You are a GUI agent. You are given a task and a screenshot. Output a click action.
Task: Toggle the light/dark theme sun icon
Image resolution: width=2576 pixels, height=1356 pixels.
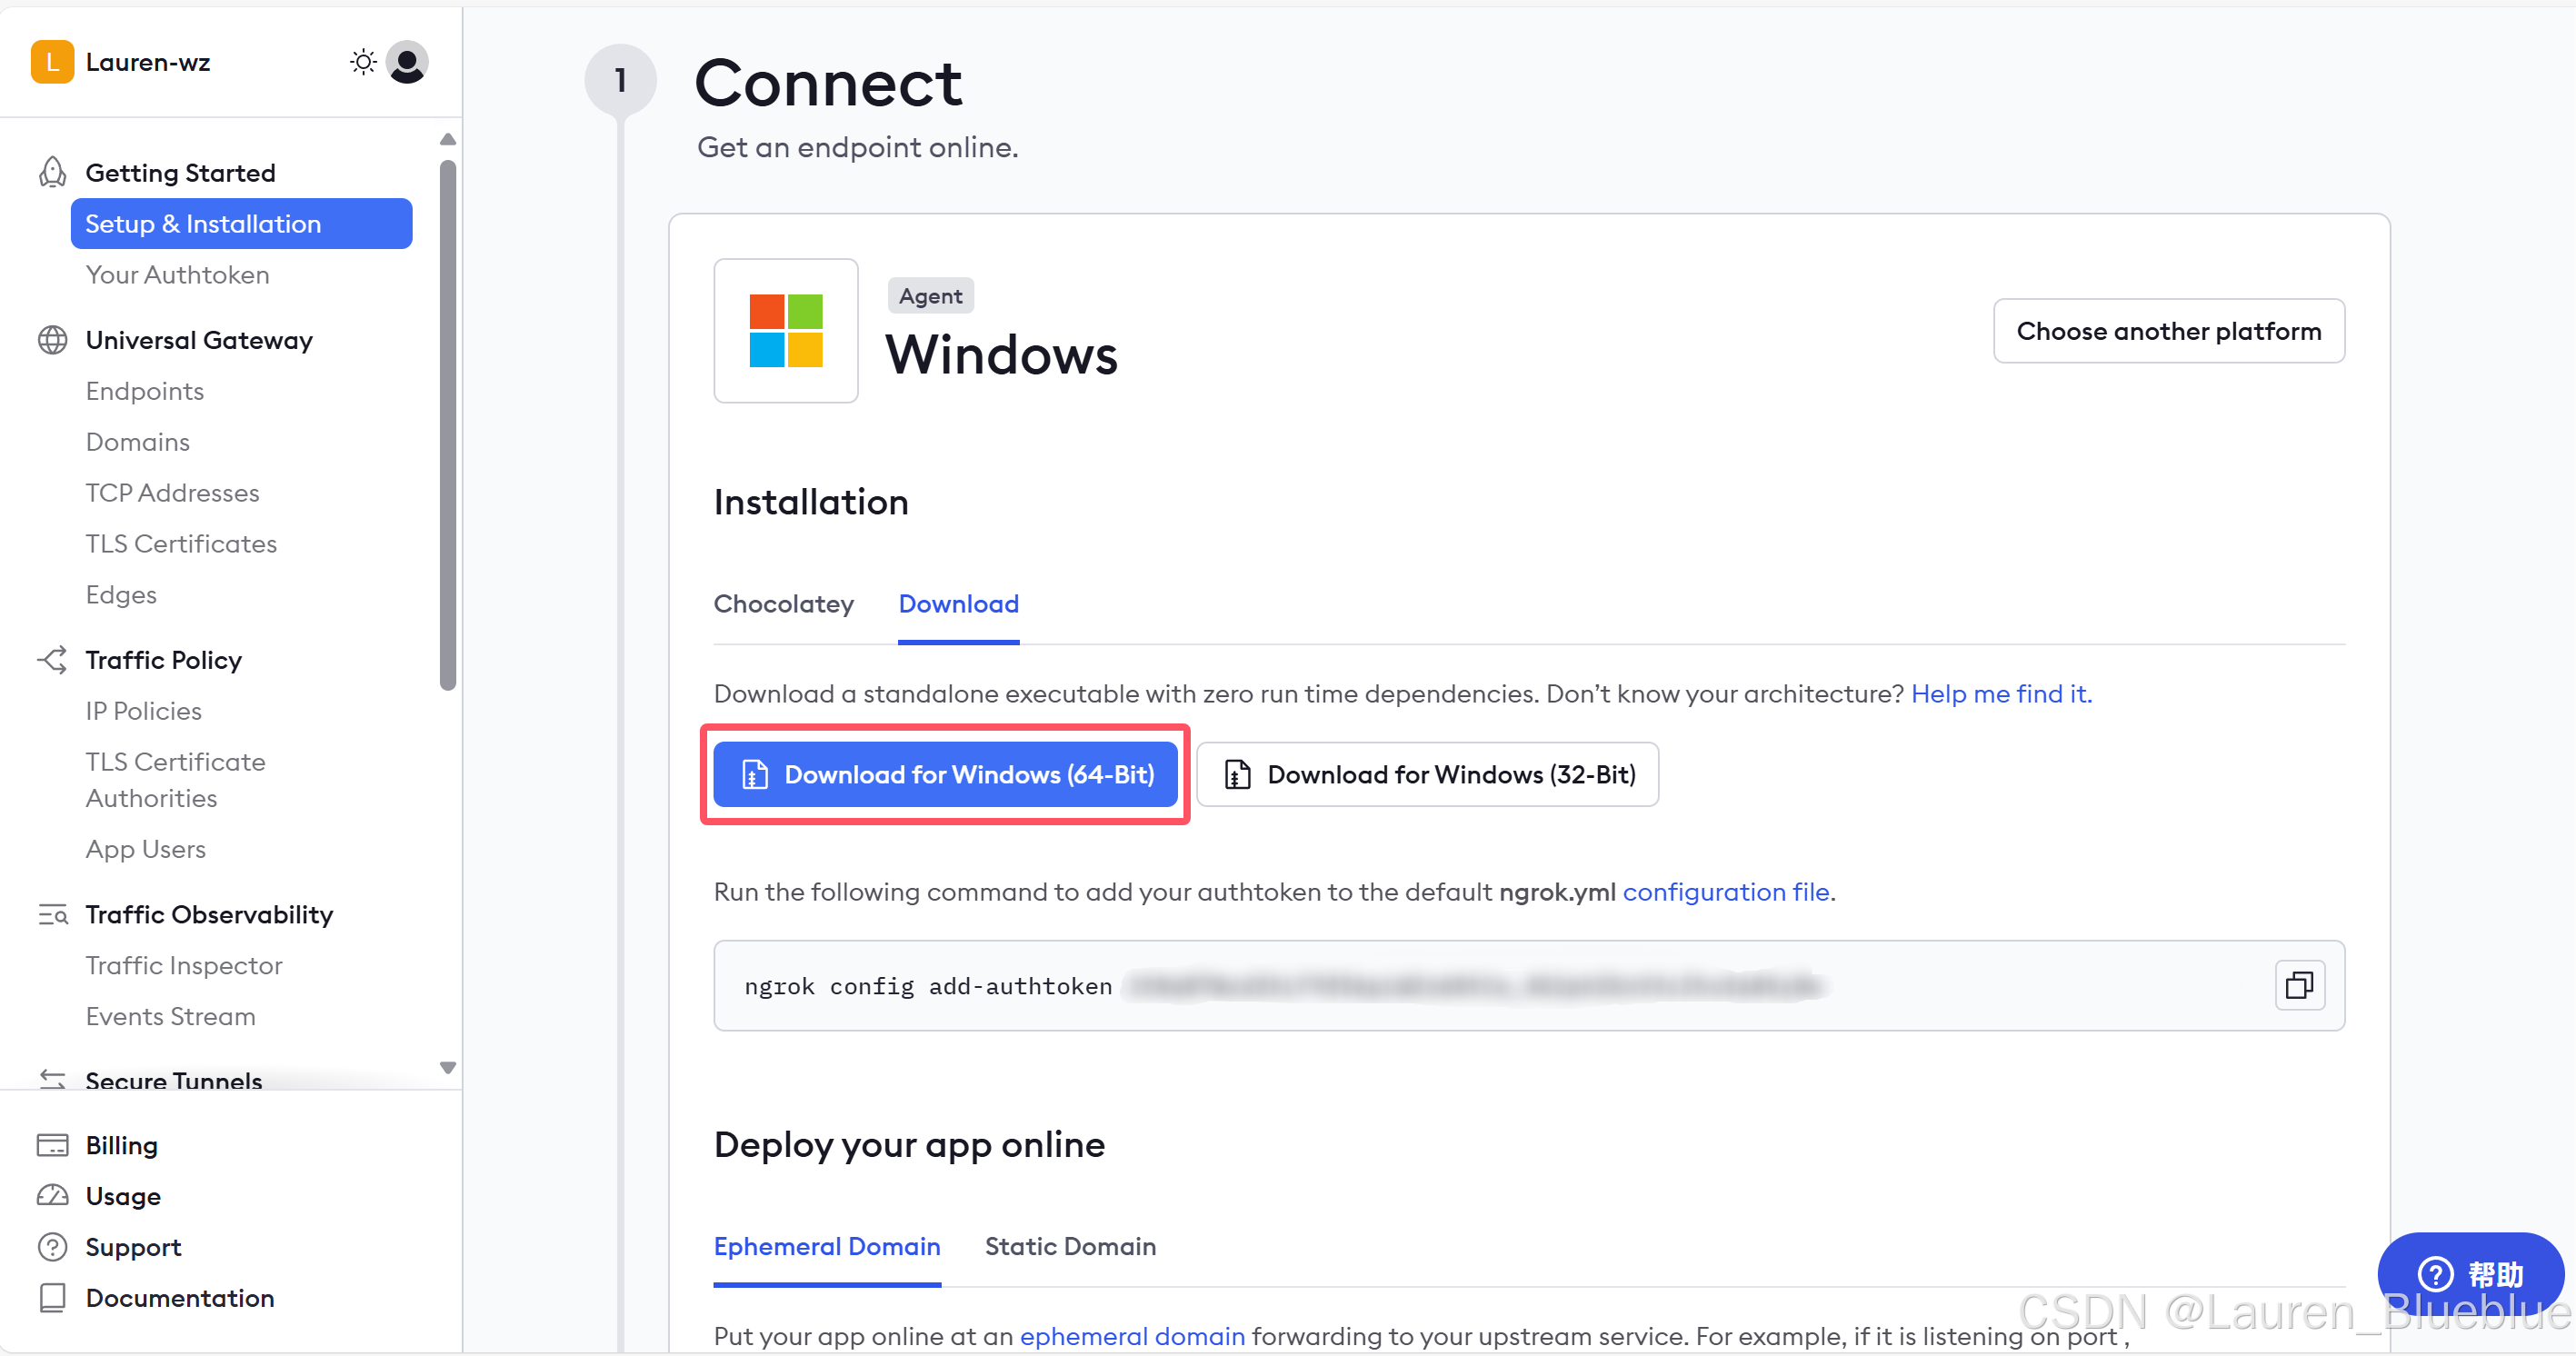(x=363, y=62)
